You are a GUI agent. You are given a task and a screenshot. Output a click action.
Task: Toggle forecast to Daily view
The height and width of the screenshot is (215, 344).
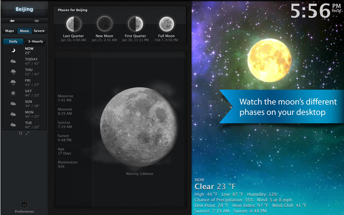13,41
